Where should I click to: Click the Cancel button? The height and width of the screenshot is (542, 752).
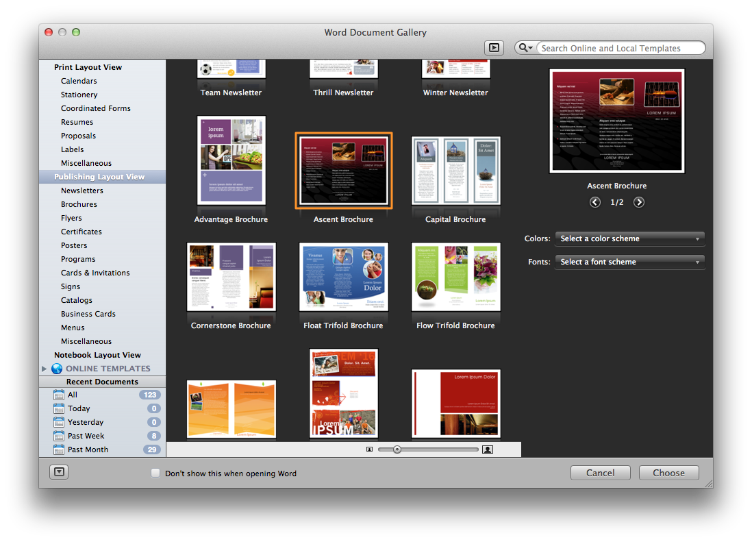coord(600,473)
